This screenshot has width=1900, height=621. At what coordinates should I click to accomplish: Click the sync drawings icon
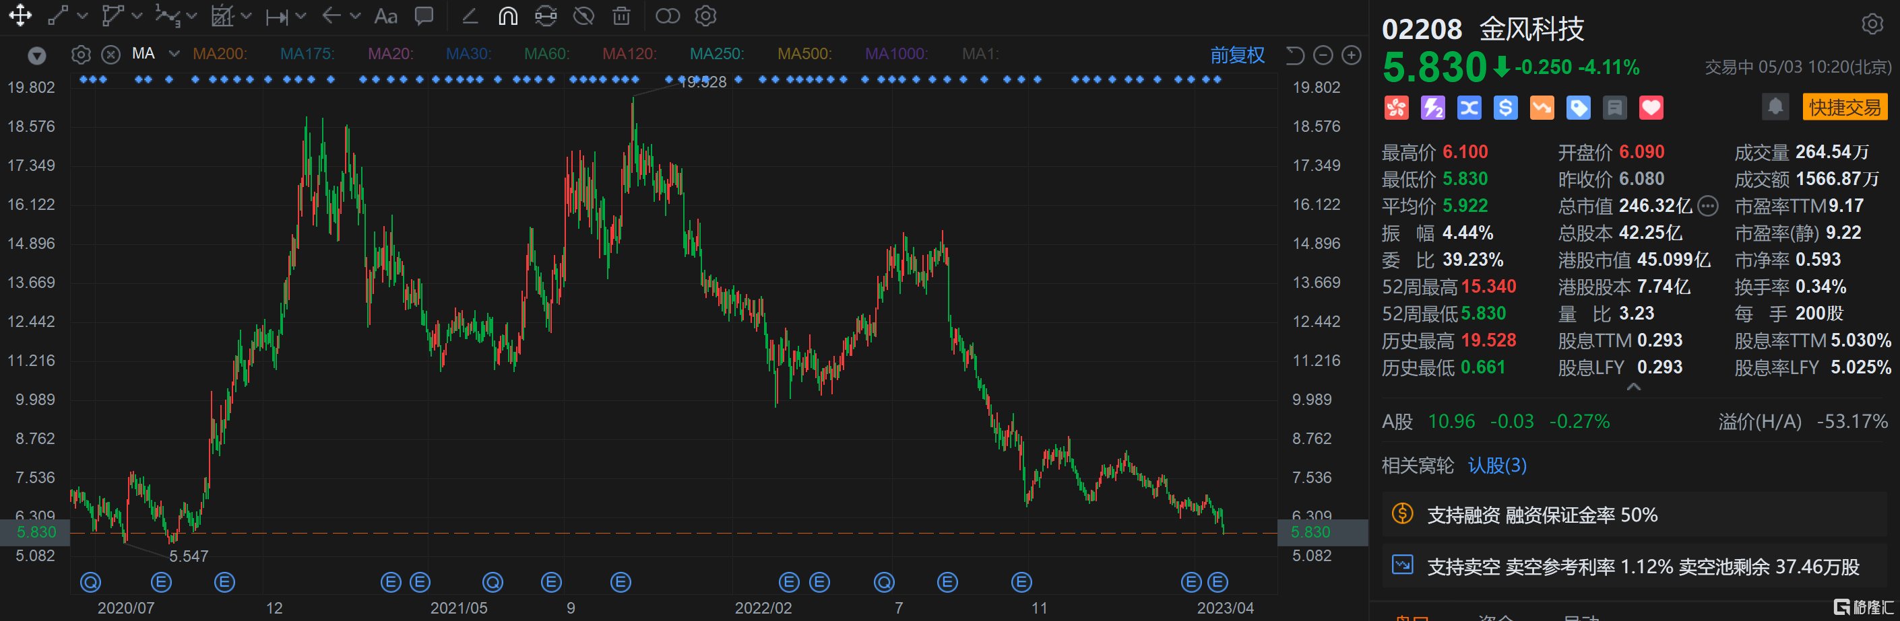(546, 15)
